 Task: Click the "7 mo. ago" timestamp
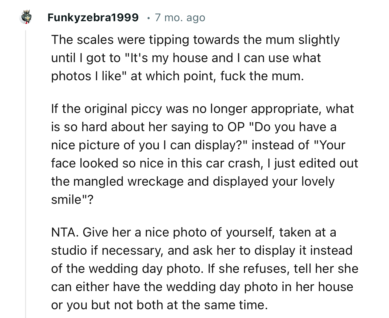coord(180,18)
